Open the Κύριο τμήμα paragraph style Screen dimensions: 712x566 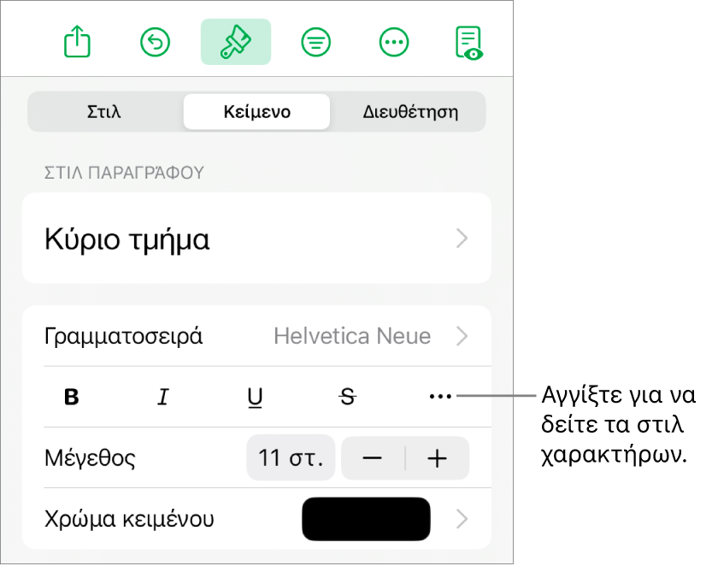(x=257, y=238)
